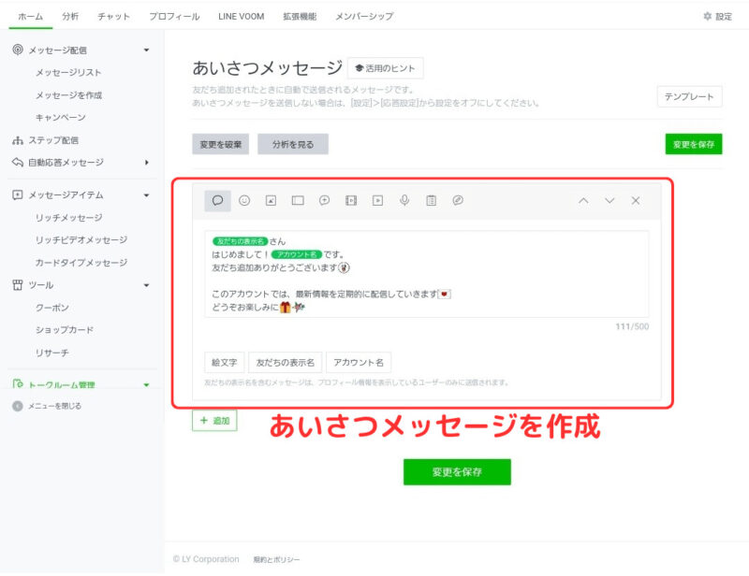Open リサーチ in sidebar
749x576 pixels.
(52, 353)
